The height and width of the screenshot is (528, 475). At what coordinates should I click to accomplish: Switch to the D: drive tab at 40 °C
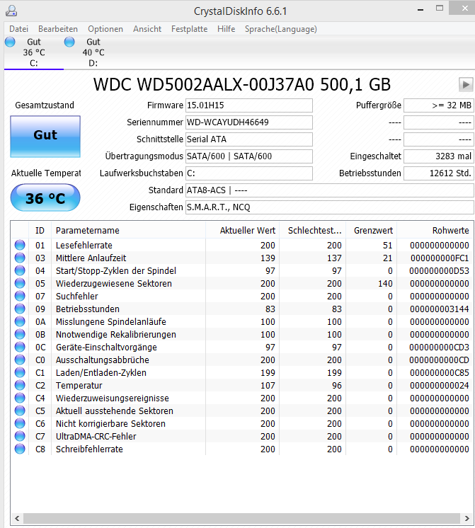click(93, 52)
